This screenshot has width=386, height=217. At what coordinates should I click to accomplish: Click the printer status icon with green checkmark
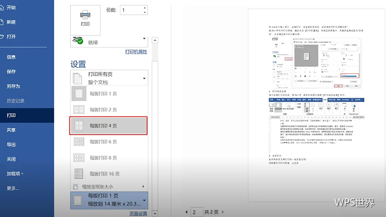click(x=78, y=40)
